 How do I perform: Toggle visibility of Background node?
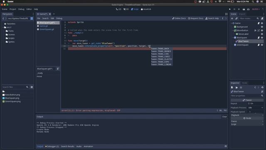click(x=262, y=27)
